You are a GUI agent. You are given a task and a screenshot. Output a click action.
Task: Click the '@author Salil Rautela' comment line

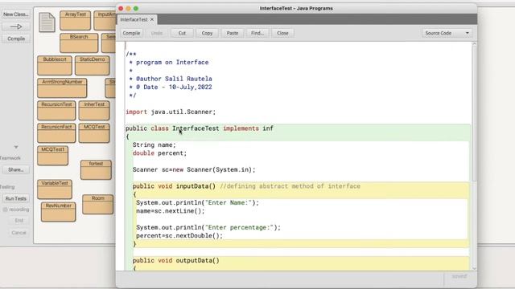tap(171, 79)
